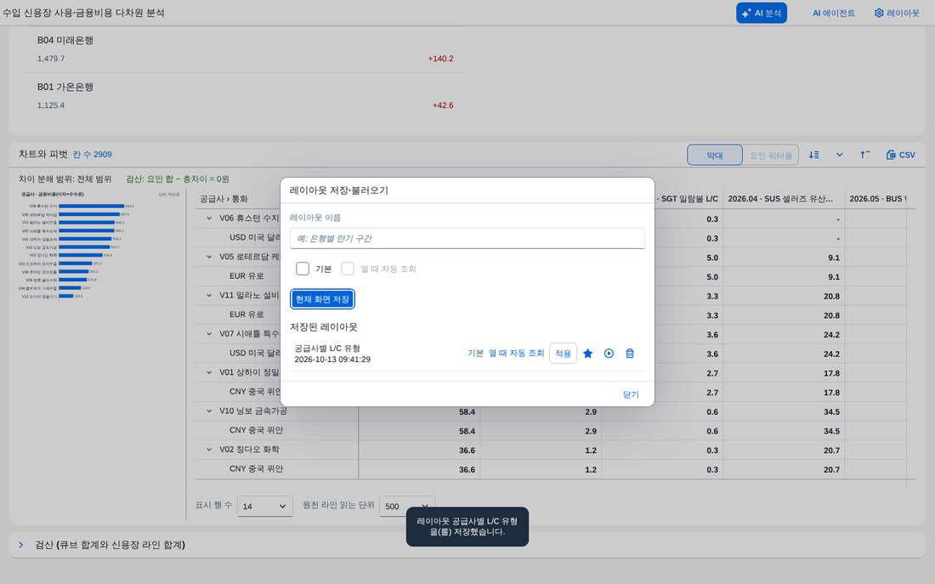Export table with CSV icon
Image resolution: width=935 pixels, height=584 pixels.
pyautogui.click(x=900, y=155)
